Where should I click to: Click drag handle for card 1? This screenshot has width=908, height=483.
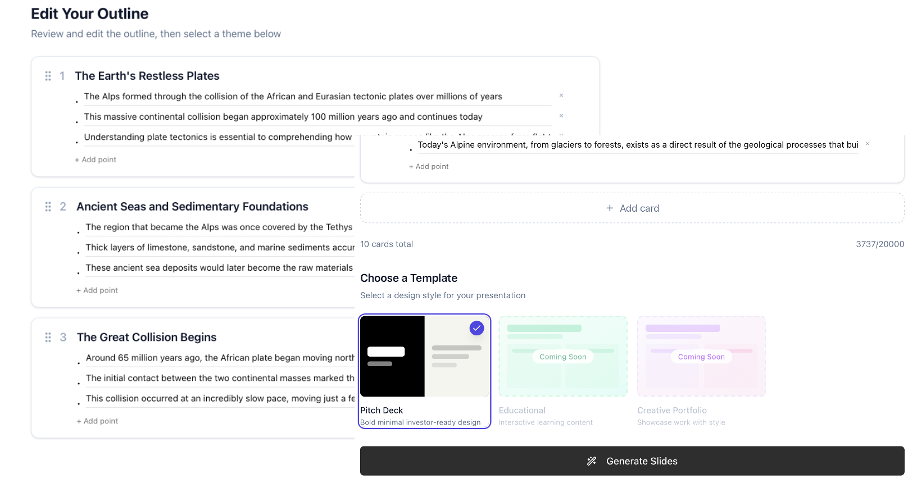tap(48, 76)
